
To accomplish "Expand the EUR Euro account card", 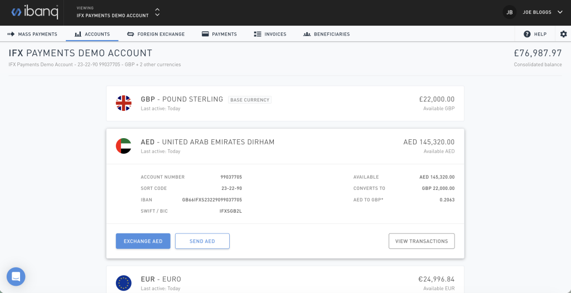I will point(285,280).
